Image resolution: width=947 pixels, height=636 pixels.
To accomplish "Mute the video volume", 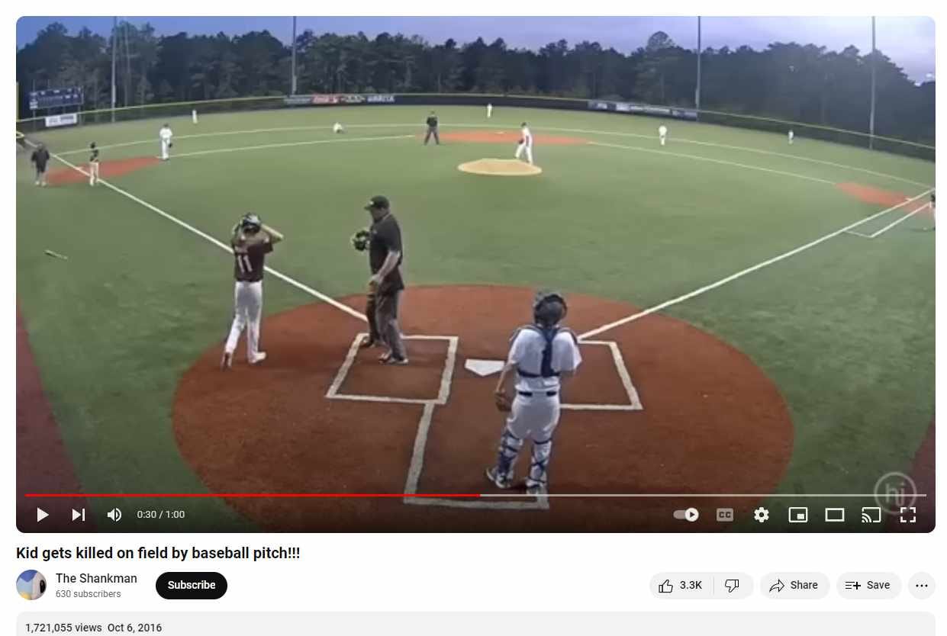I will (x=114, y=515).
